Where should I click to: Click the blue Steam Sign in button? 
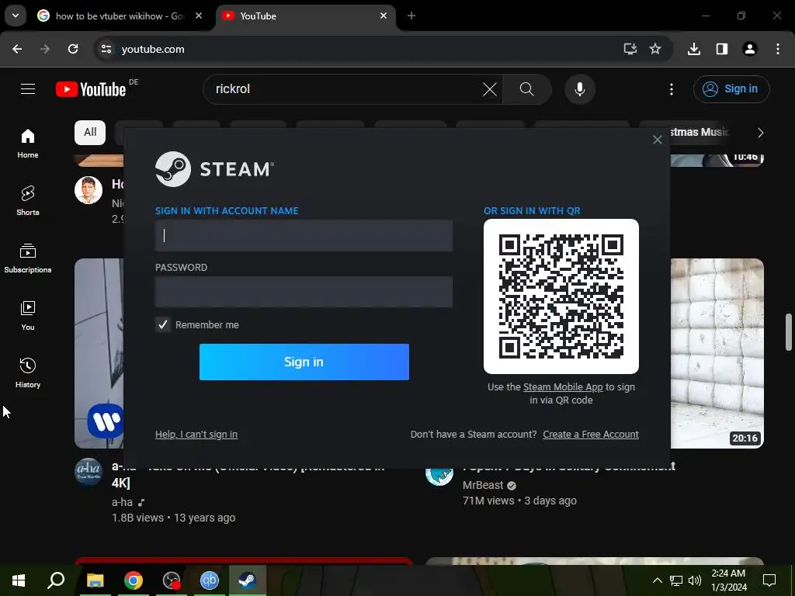304,362
